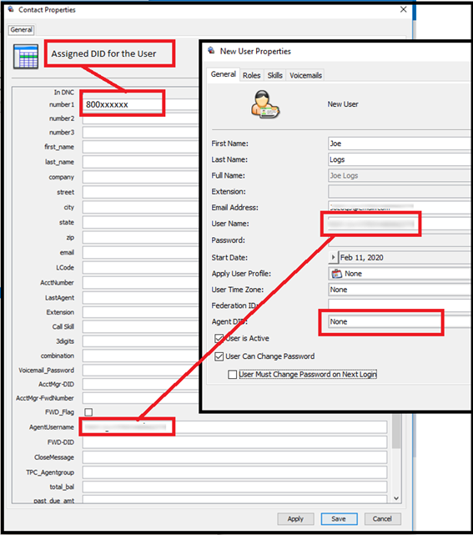Click the CloseMessage input field
The width and height of the screenshot is (473, 535).
tap(234, 457)
